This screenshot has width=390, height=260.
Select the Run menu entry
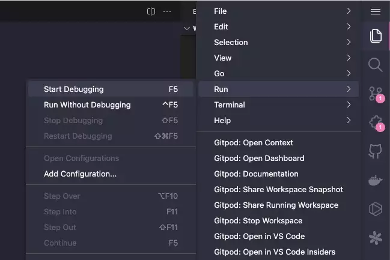(279, 89)
